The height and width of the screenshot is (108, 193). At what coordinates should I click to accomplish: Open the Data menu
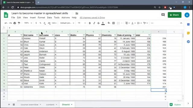coord(49,18)
